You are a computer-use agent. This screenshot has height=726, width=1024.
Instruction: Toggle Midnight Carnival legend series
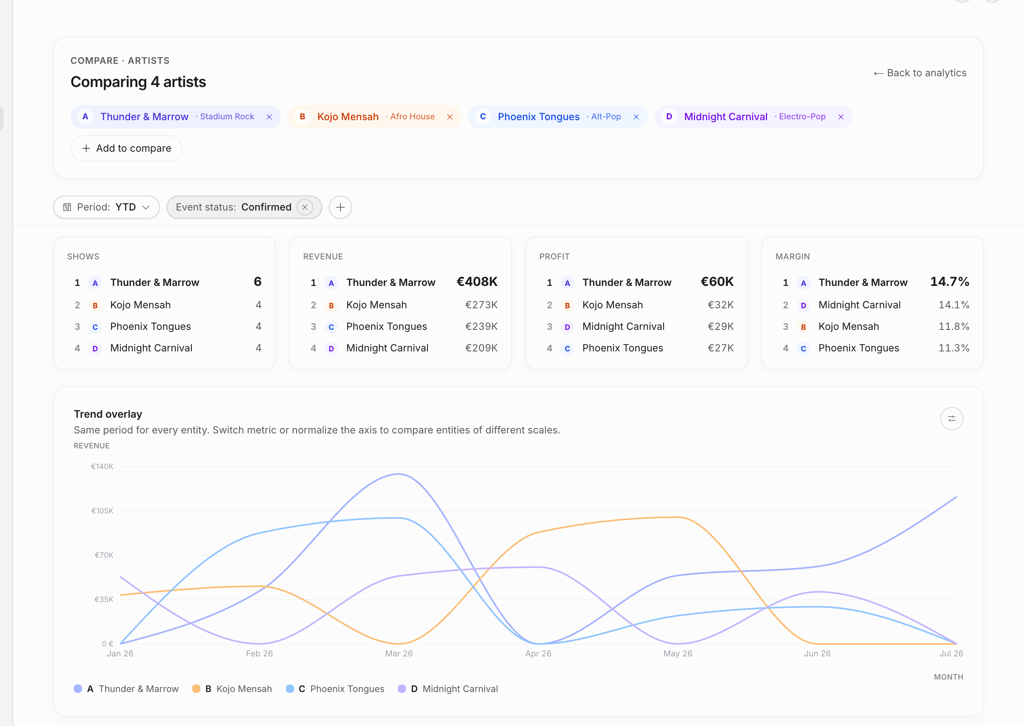pos(448,688)
